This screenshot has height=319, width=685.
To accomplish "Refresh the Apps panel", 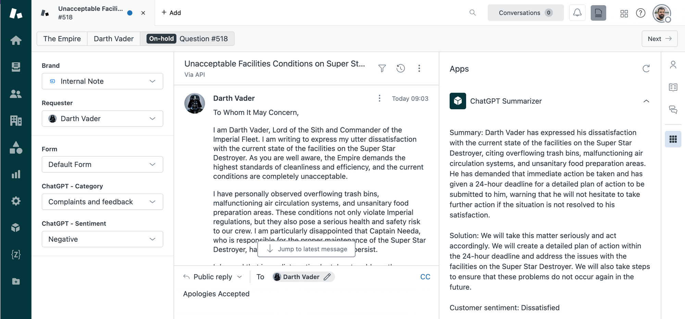I will (x=646, y=69).
